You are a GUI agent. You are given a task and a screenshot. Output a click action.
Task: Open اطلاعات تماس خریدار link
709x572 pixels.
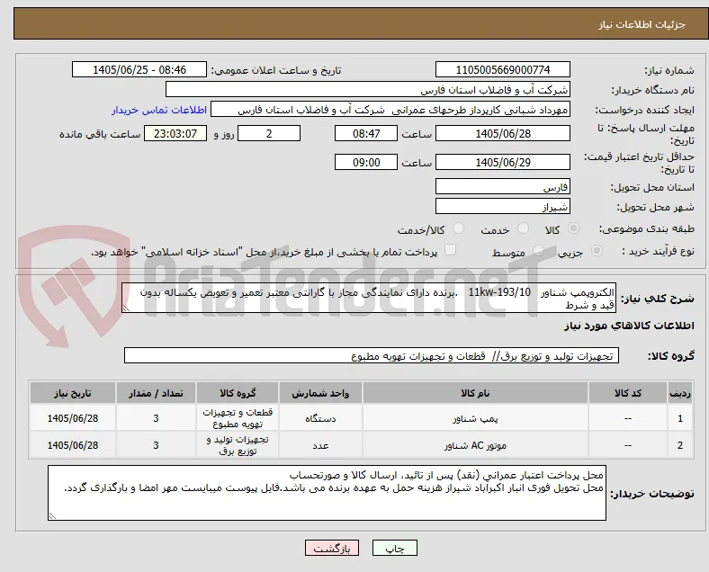(159, 110)
